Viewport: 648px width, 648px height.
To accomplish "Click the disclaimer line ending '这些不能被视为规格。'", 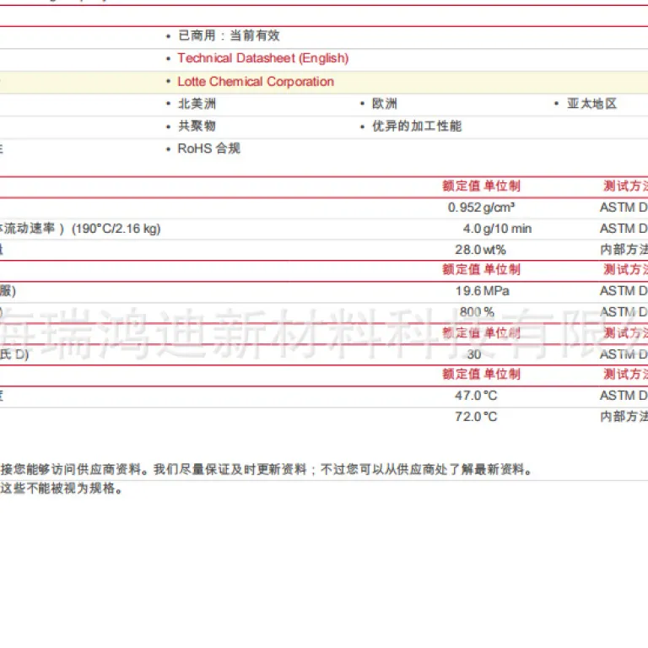I will pyautogui.click(x=61, y=489).
